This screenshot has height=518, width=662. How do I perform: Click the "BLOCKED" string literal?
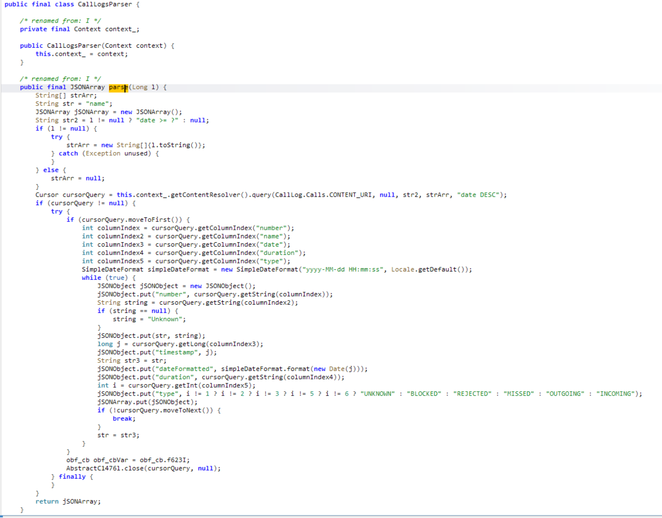tap(424, 394)
